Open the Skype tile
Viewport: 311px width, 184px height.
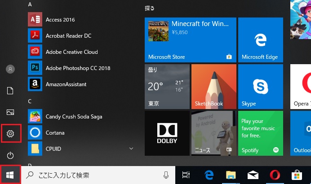260,87
